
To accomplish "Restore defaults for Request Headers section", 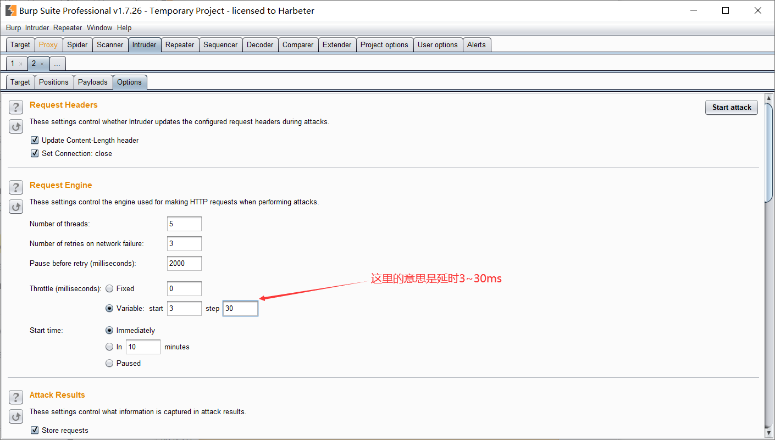I will pos(16,127).
